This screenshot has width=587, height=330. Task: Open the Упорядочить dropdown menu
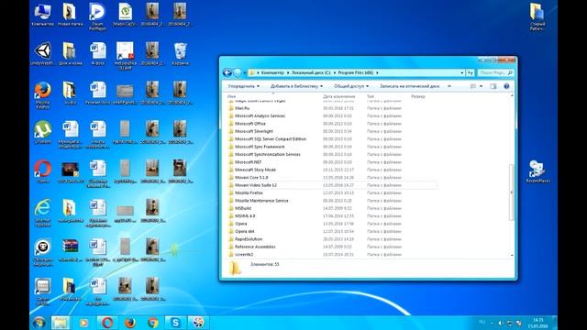pos(243,86)
